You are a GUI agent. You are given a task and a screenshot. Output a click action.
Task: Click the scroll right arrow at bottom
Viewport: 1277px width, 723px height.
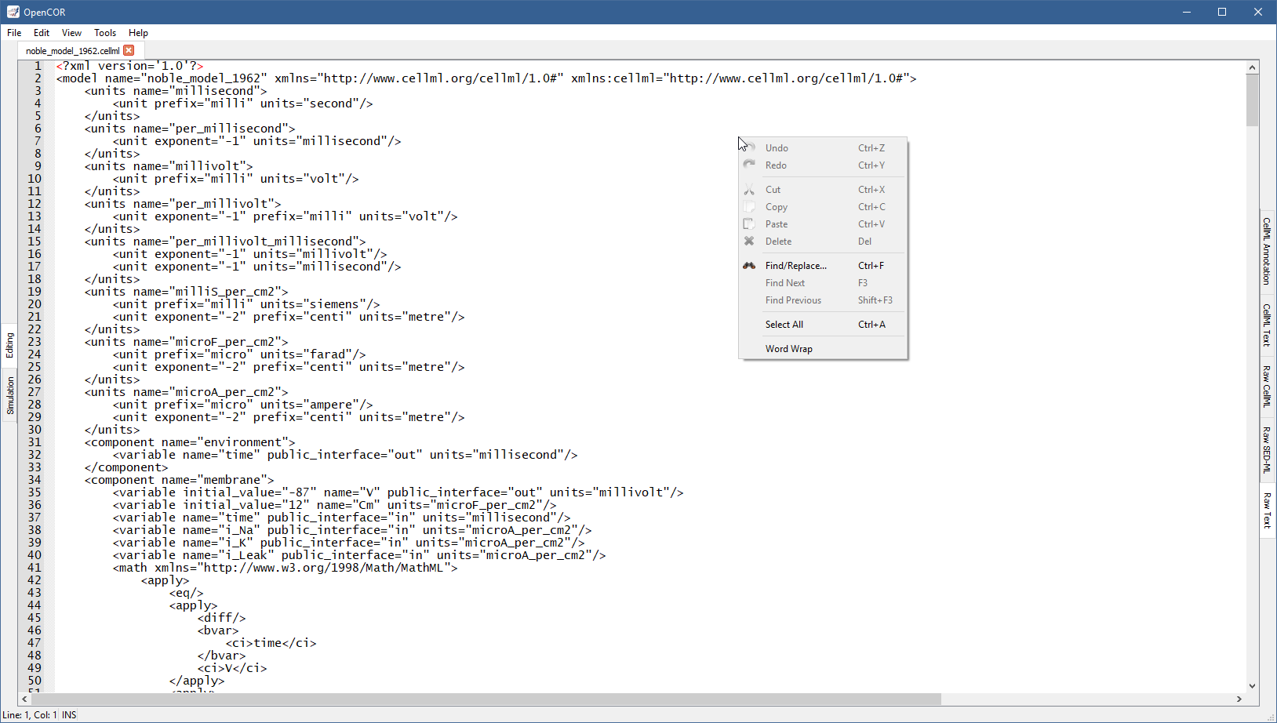tap(1239, 699)
